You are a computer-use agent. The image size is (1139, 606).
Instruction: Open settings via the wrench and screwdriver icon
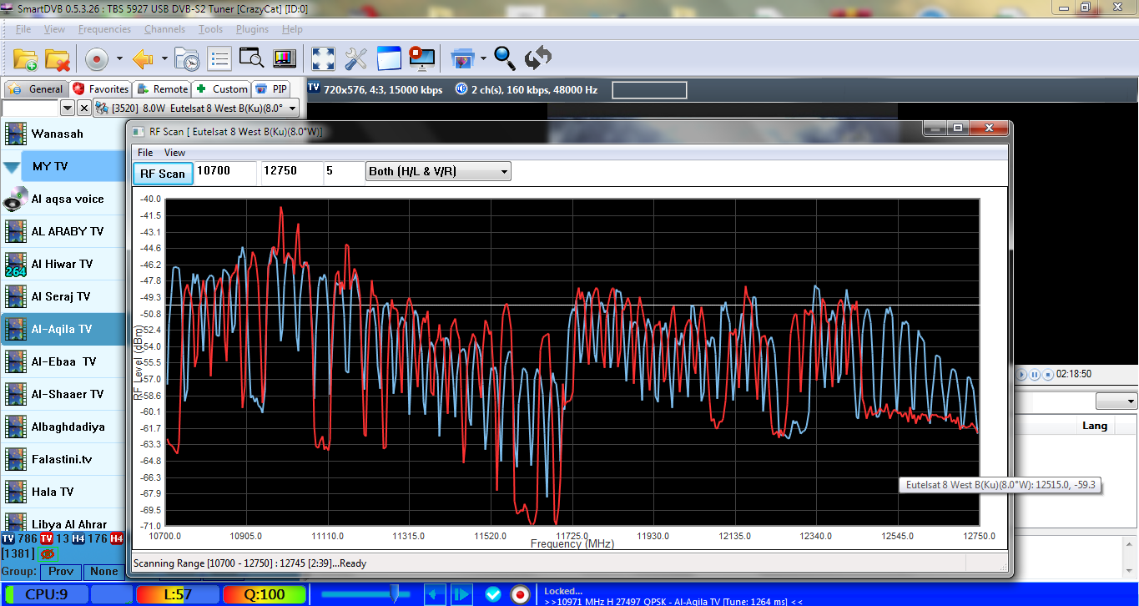point(356,58)
